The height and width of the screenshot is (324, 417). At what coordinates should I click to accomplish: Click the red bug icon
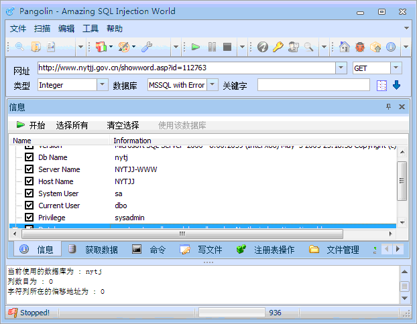click(360, 47)
